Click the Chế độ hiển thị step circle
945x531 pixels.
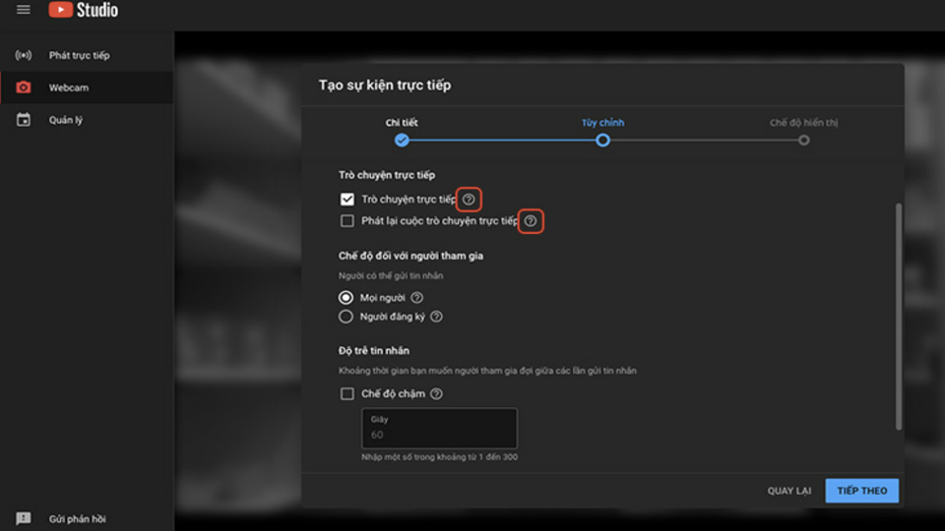click(x=804, y=141)
